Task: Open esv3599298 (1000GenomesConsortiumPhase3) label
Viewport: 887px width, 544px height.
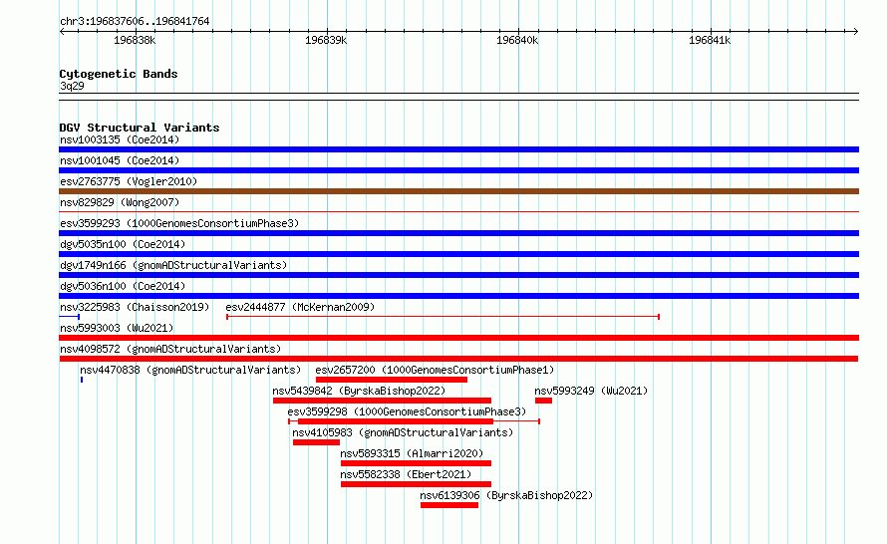Action: (407, 411)
